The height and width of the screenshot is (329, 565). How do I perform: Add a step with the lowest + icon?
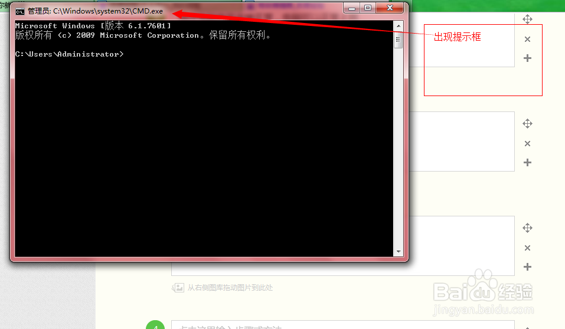click(x=528, y=267)
